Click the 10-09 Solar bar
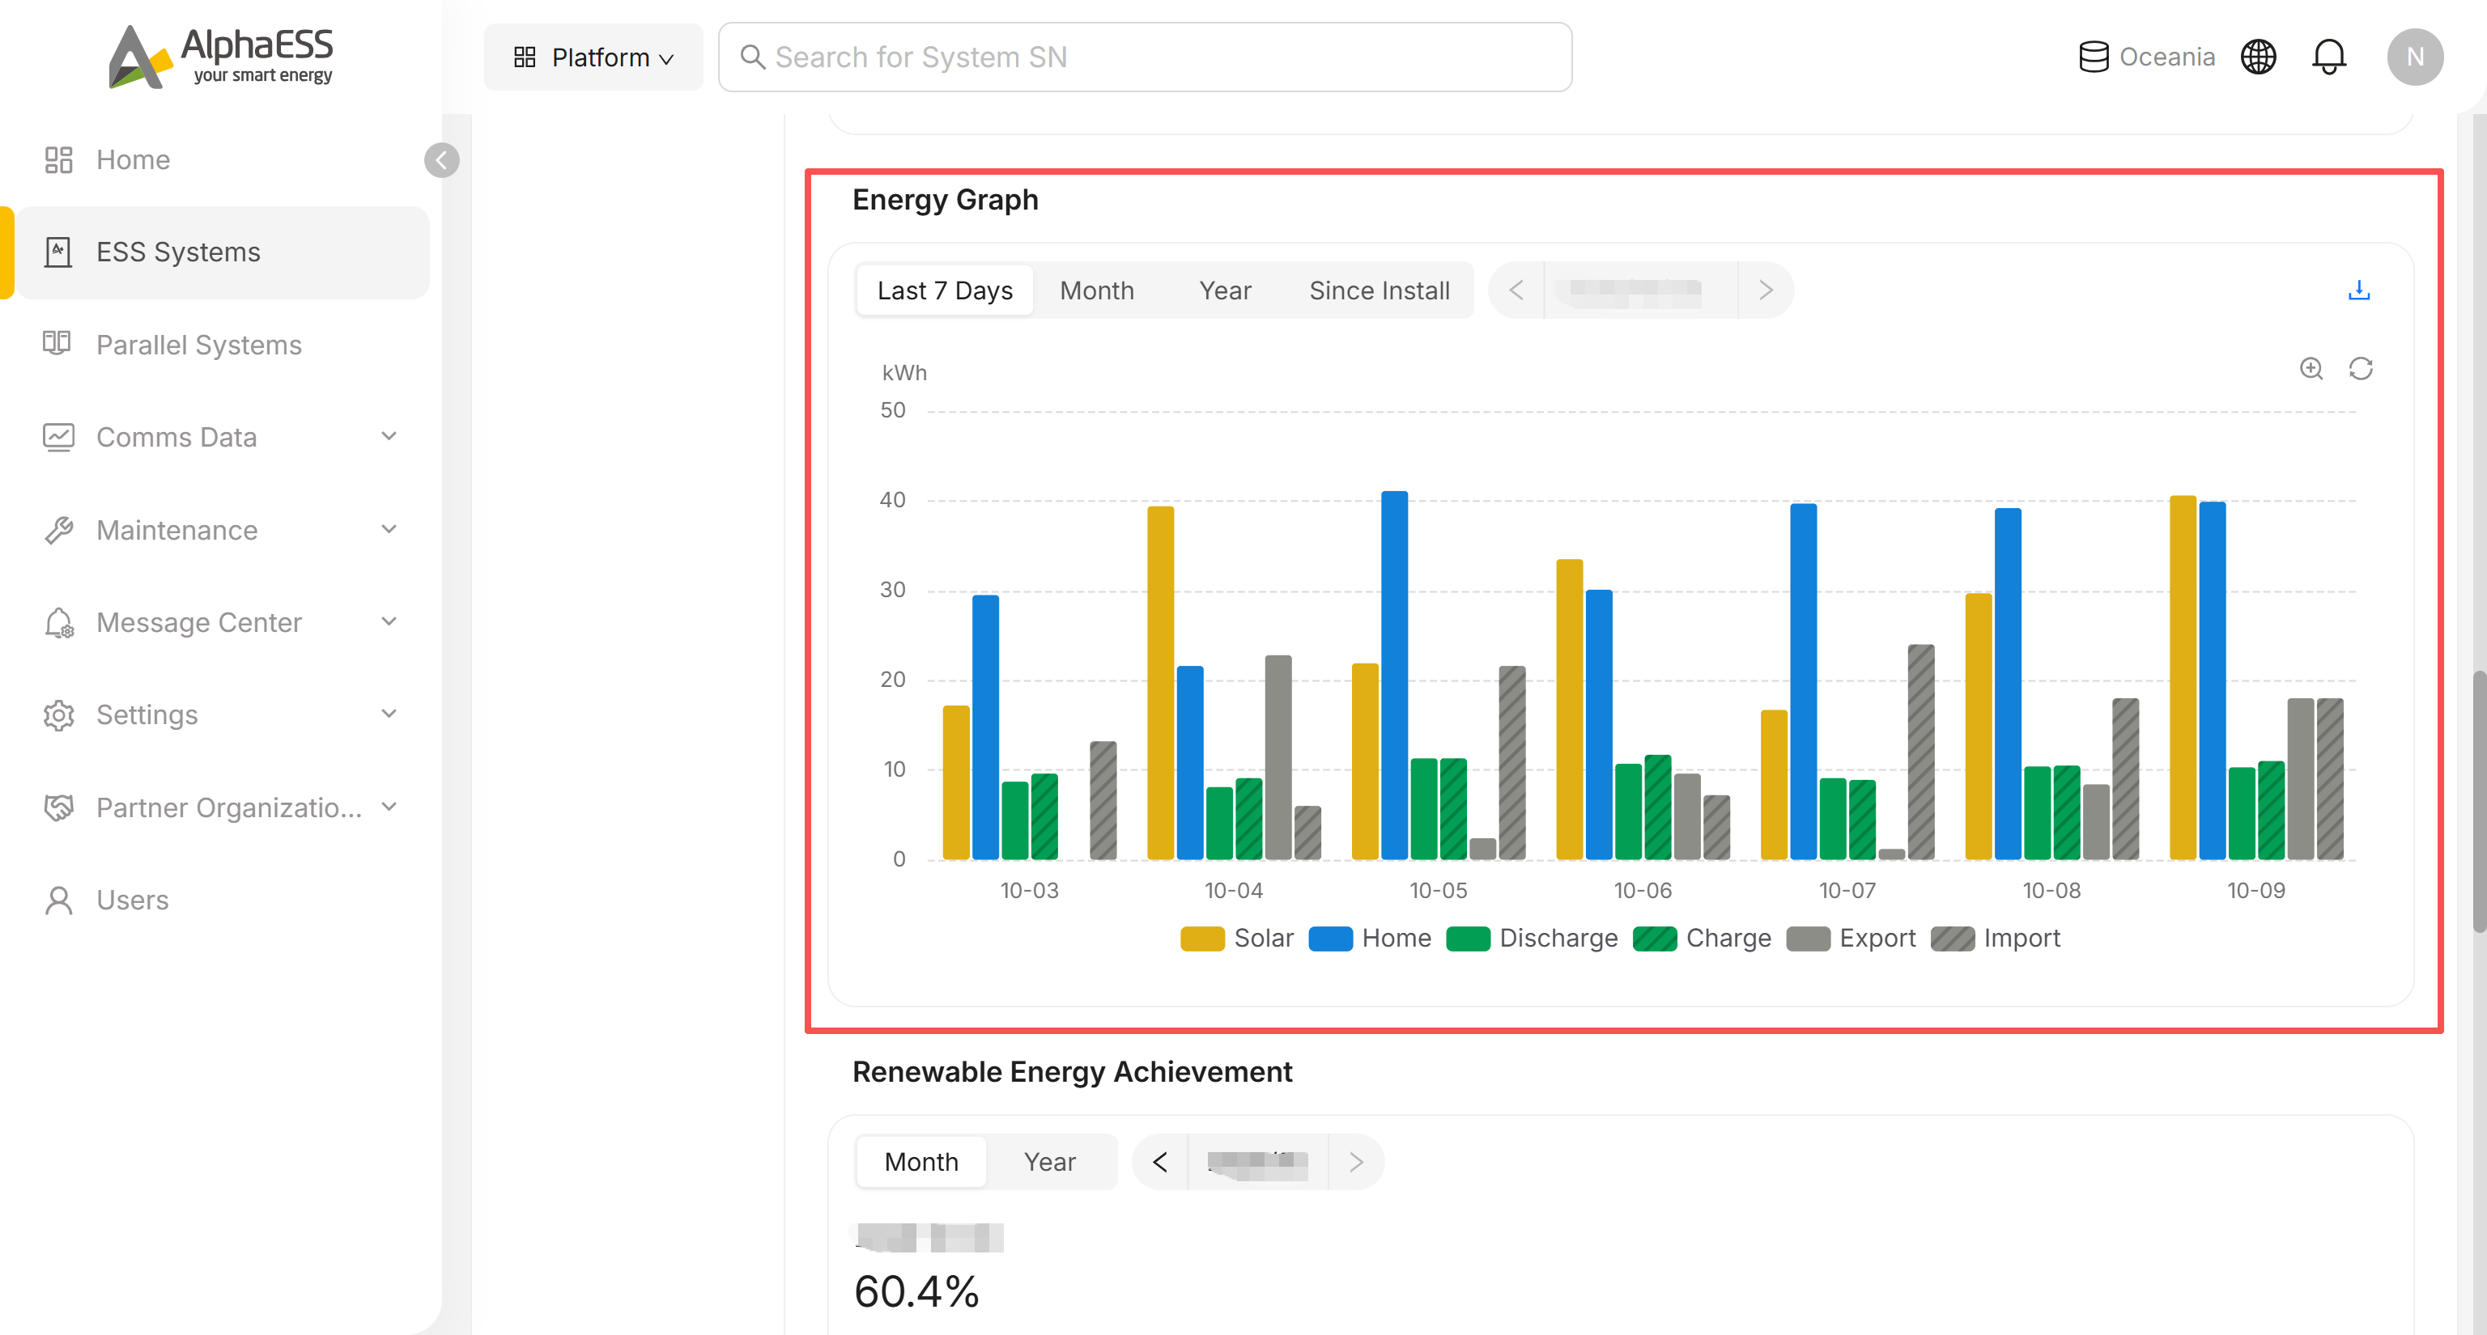This screenshot has height=1335, width=2487. [x=2181, y=677]
